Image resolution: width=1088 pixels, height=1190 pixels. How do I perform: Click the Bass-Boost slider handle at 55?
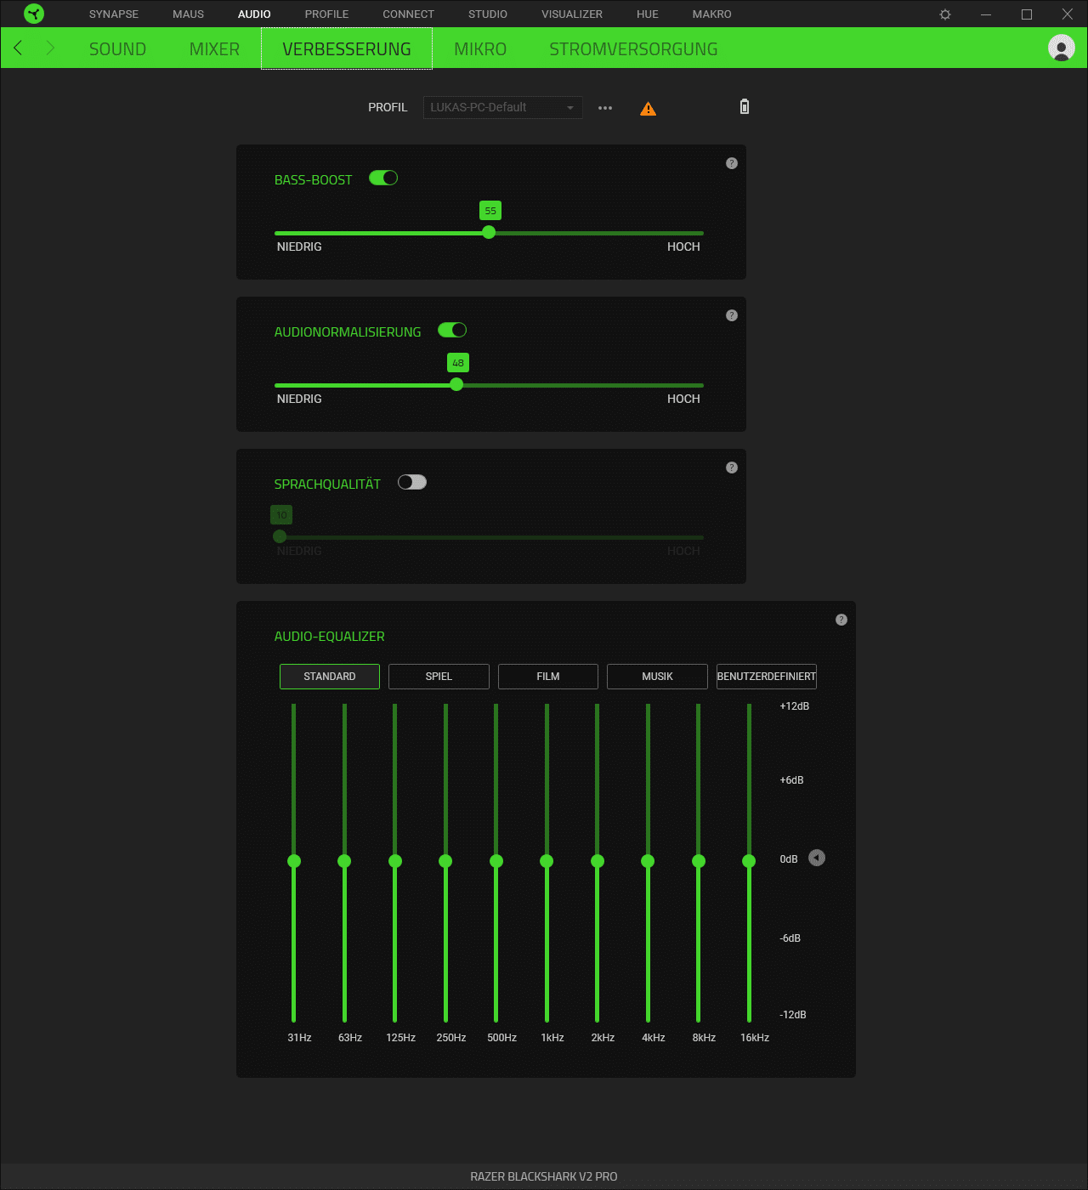point(489,231)
